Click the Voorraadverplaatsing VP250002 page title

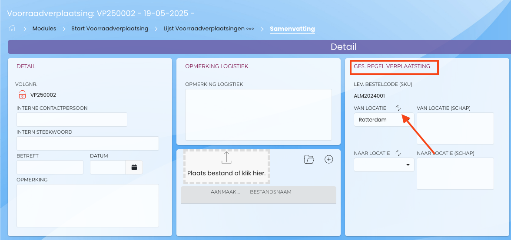[x=101, y=14]
